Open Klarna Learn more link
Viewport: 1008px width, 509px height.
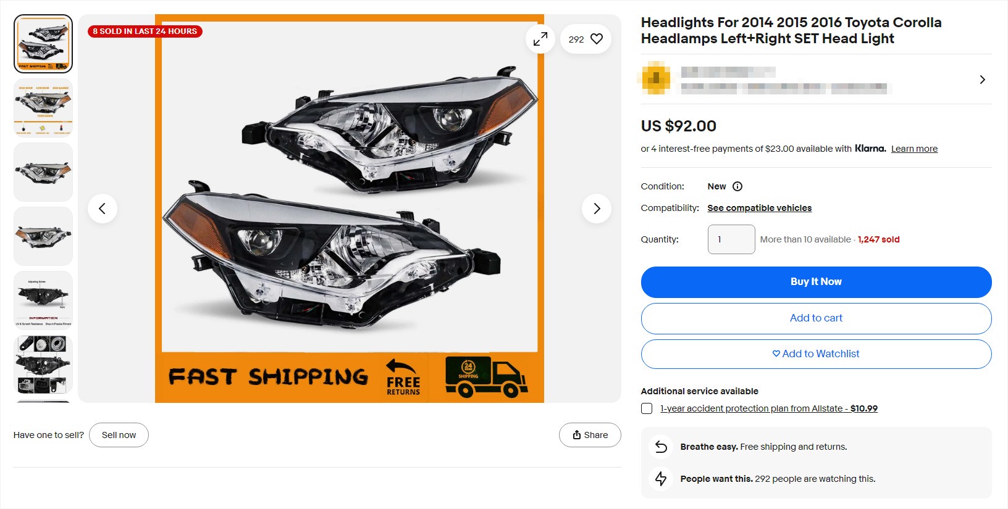point(914,148)
